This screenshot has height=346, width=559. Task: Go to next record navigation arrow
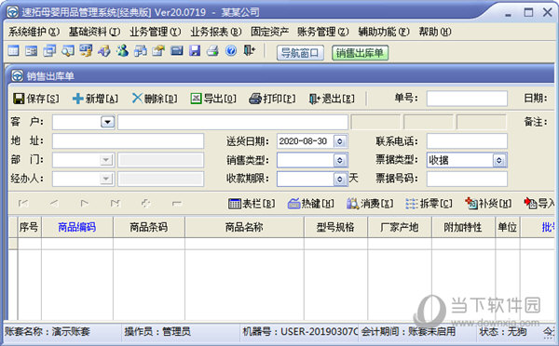click(85, 204)
